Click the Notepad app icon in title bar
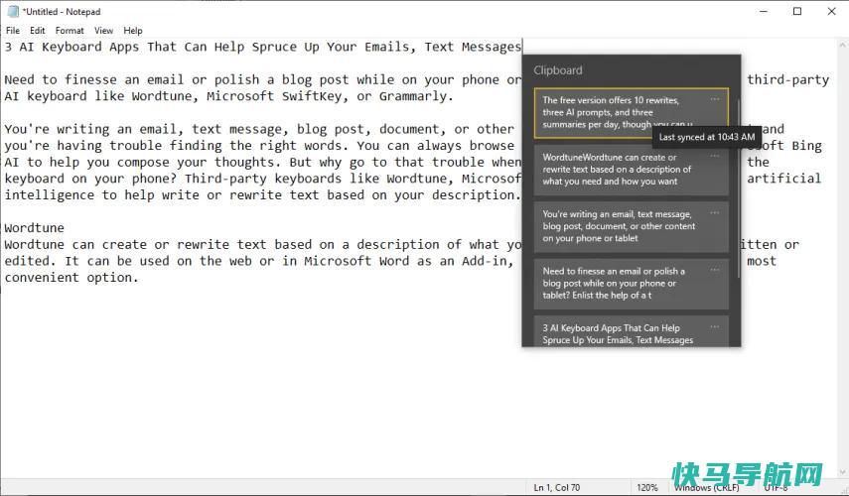The height and width of the screenshot is (496, 849). pyautogui.click(x=13, y=11)
